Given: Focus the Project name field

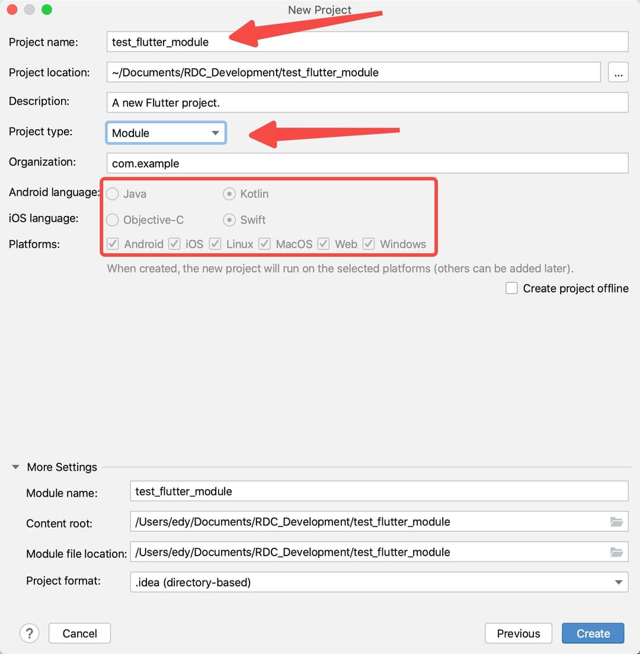Looking at the screenshot, I should [367, 42].
